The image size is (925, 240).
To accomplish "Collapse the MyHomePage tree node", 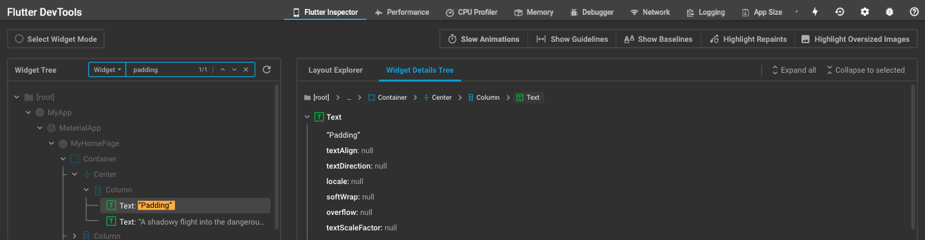I will click(x=51, y=143).
